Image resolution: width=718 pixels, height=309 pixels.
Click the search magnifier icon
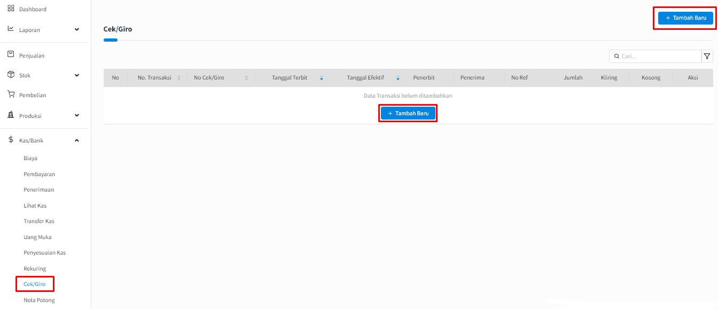tap(617, 56)
